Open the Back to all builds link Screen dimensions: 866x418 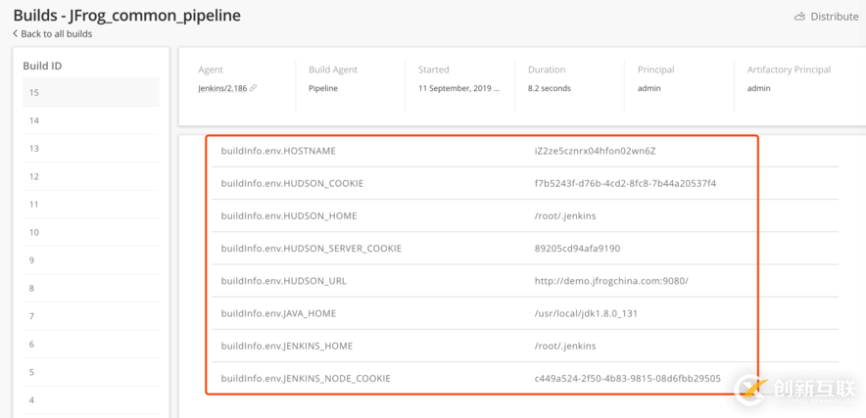click(x=57, y=33)
